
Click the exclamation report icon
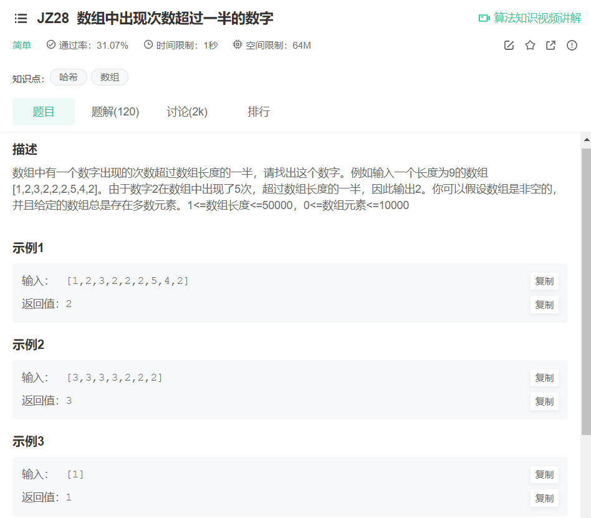(x=572, y=45)
